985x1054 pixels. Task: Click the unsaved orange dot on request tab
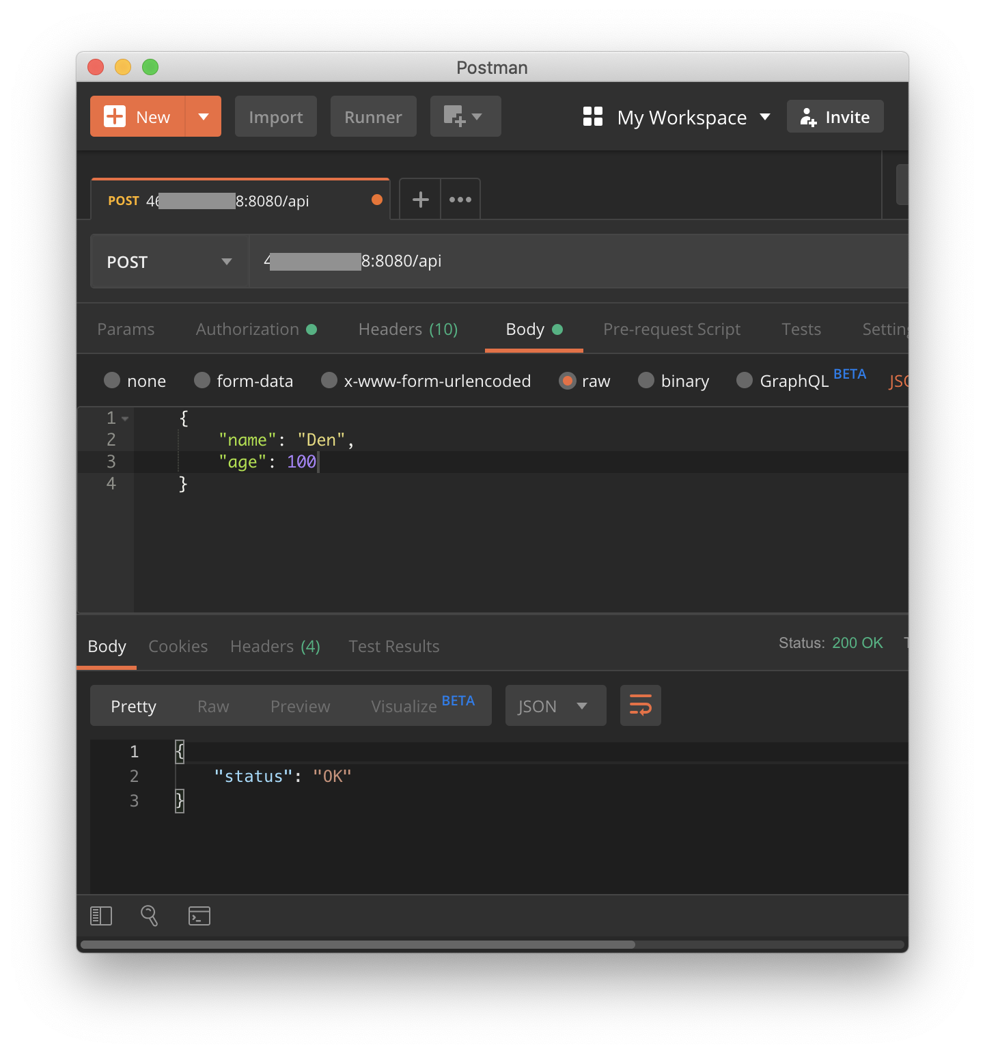[377, 200]
